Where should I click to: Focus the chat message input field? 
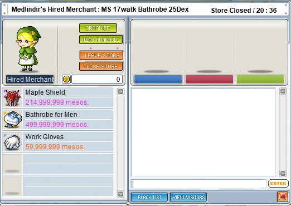198,184
